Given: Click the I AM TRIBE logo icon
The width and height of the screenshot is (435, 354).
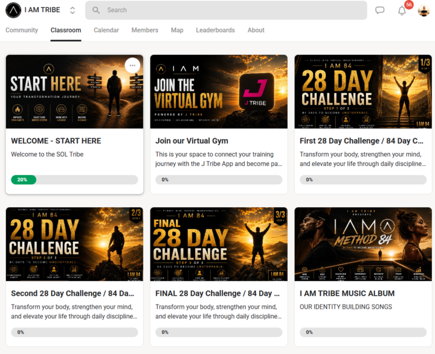Looking at the screenshot, I should tap(13, 10).
